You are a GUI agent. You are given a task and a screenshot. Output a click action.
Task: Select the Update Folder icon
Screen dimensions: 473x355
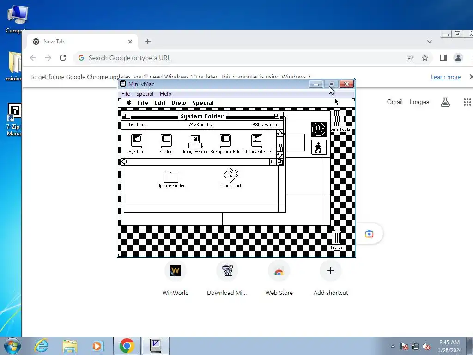(171, 177)
